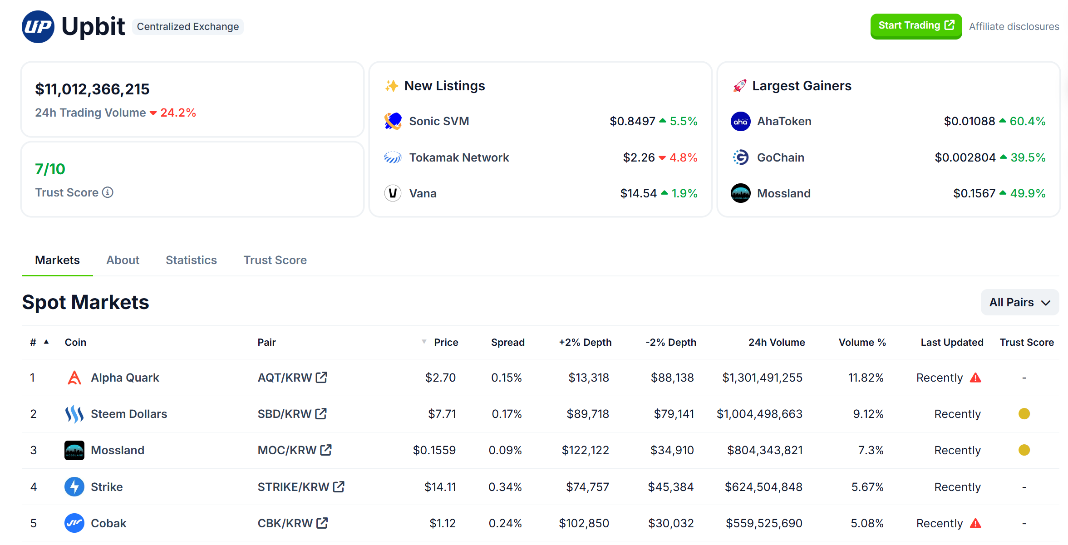Image resolution: width=1068 pixels, height=545 pixels.
Task: Open MOC/KRW external link icon
Action: pyautogui.click(x=326, y=450)
